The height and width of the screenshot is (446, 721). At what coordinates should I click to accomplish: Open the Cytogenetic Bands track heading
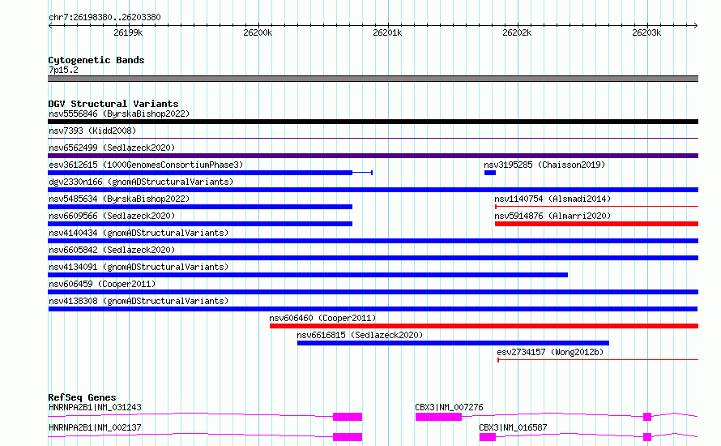[96, 60]
